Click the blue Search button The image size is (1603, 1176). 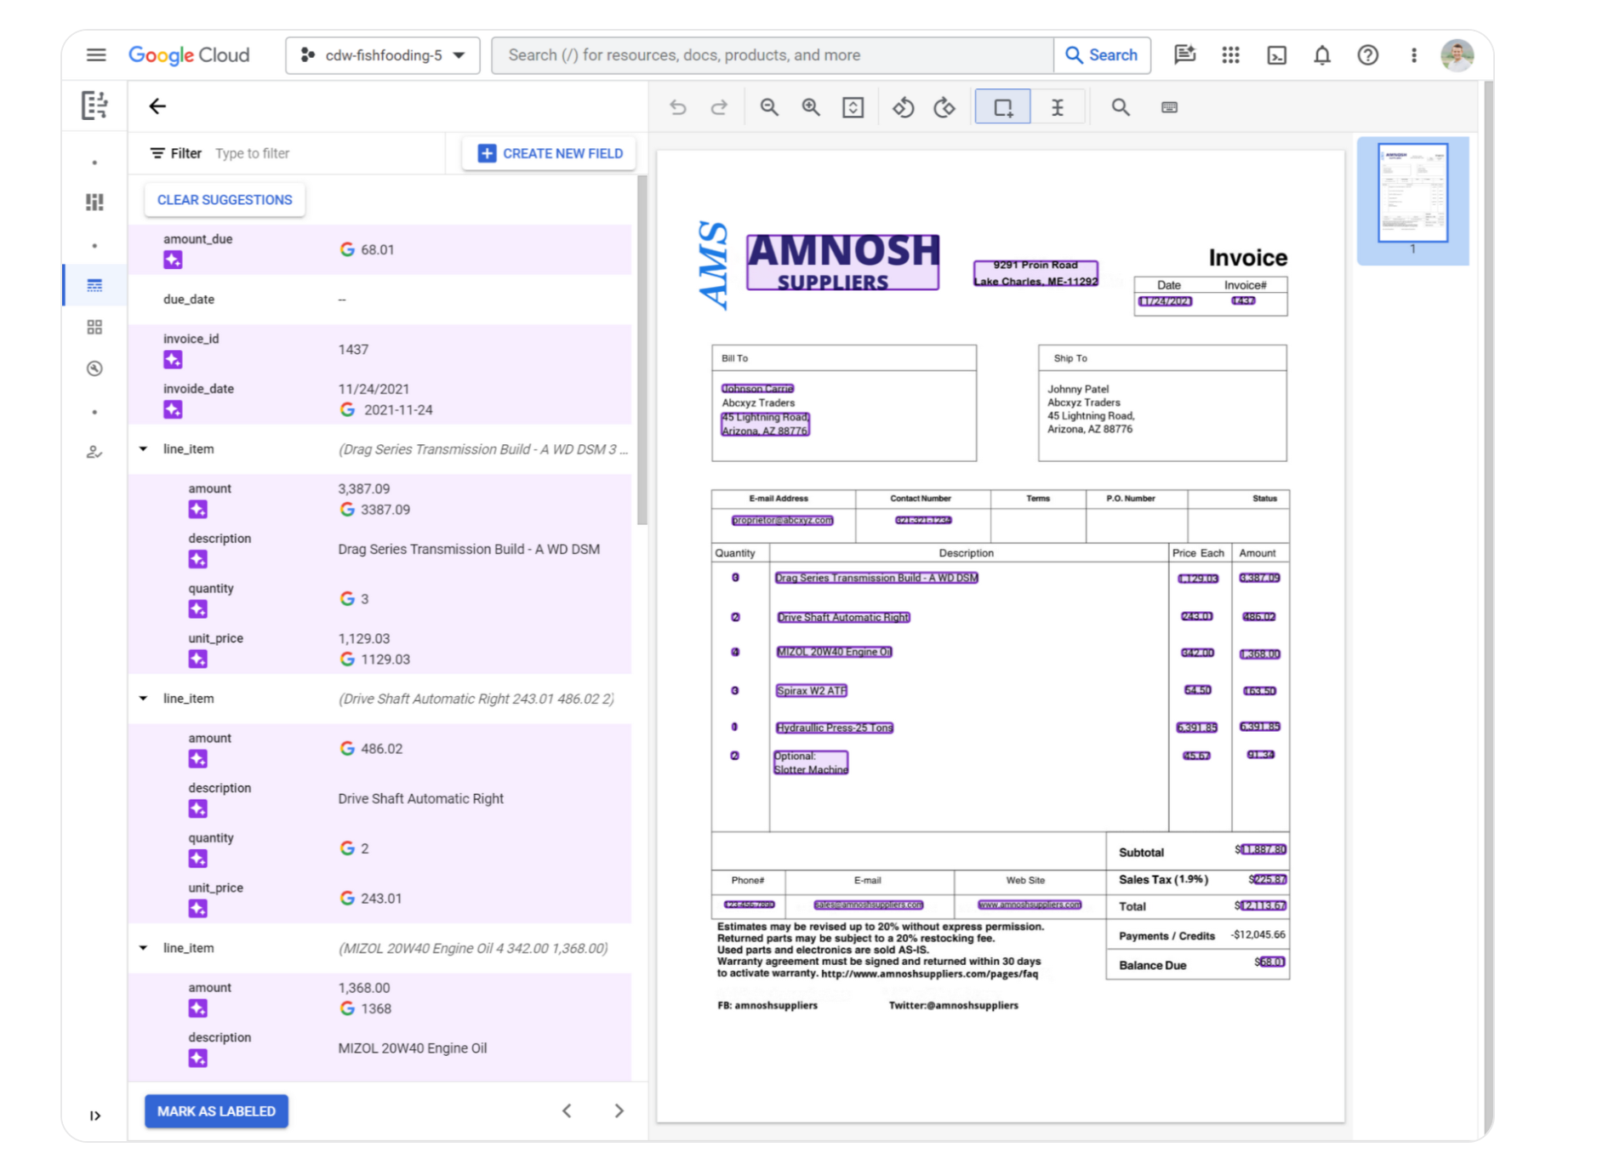(1102, 55)
